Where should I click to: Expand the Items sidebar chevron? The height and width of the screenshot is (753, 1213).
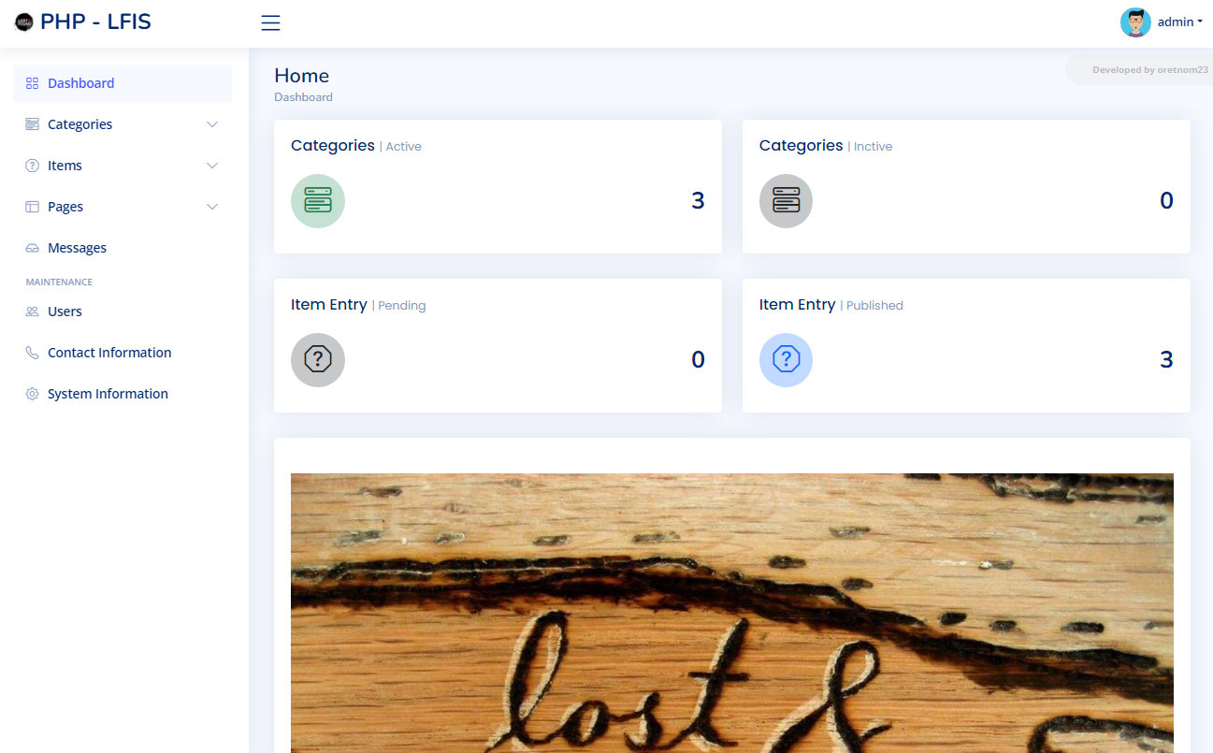(212, 166)
